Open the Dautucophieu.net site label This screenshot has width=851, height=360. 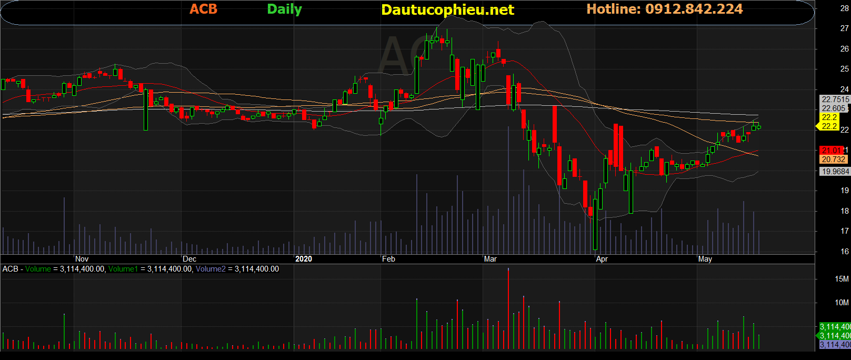tap(447, 10)
